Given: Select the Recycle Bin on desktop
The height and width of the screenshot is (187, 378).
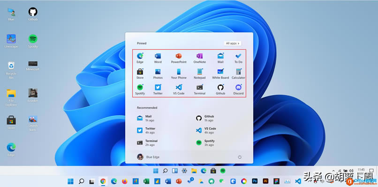Looking at the screenshot, I should 11,70.
